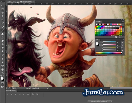Click the Color panel background swatch
The width and height of the screenshot is (132, 103).
click(x=98, y=45)
